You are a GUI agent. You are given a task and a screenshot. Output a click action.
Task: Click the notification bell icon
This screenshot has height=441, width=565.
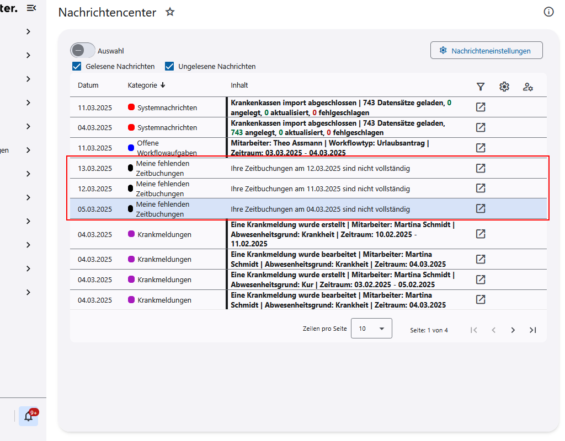click(x=29, y=417)
